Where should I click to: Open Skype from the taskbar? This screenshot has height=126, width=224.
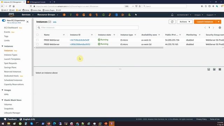coord(31,124)
